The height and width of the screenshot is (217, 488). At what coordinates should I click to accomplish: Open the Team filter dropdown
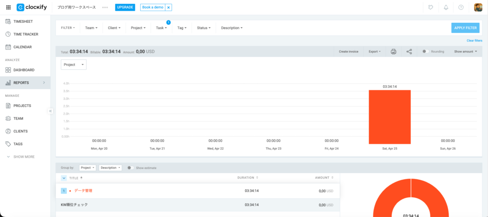[91, 28]
